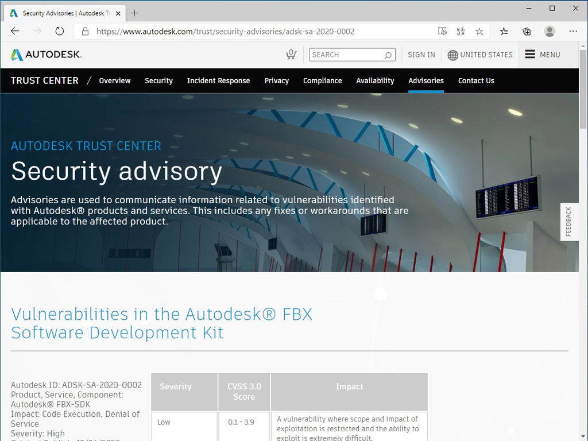Click the Autodesk logo in the header
Screen dimensions: 588x441
[46, 54]
